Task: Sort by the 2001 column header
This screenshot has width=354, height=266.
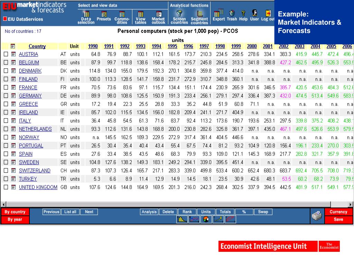Action: tap(268, 46)
